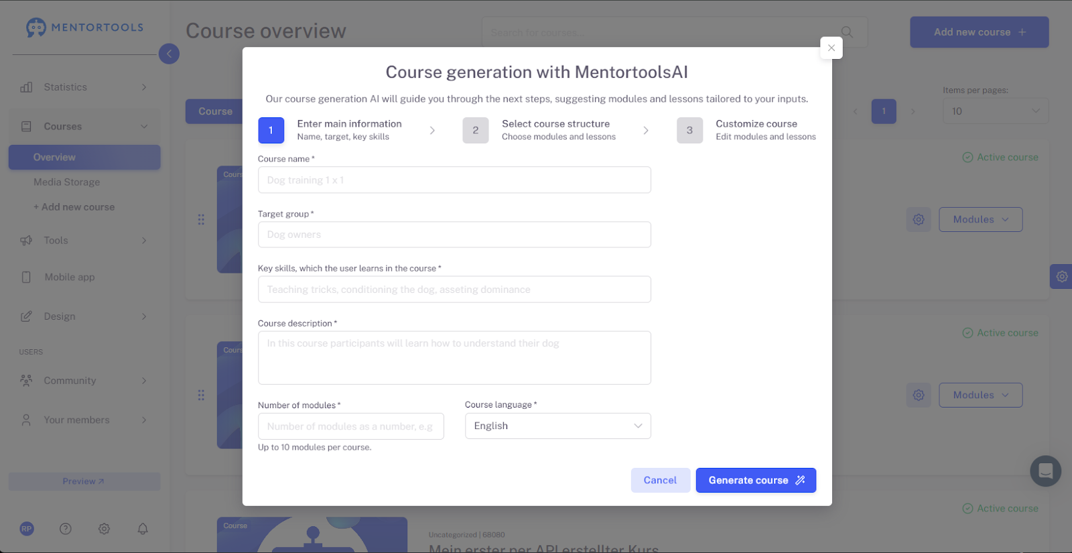
Task: Cancel the course generation dialog
Action: point(660,481)
